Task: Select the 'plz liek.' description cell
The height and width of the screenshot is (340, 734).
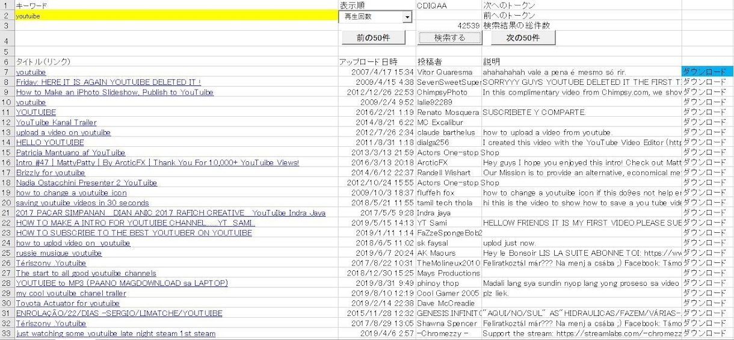Action: pyautogui.click(x=582, y=293)
